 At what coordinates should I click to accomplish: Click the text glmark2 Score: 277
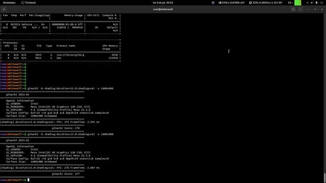pos(66,174)
